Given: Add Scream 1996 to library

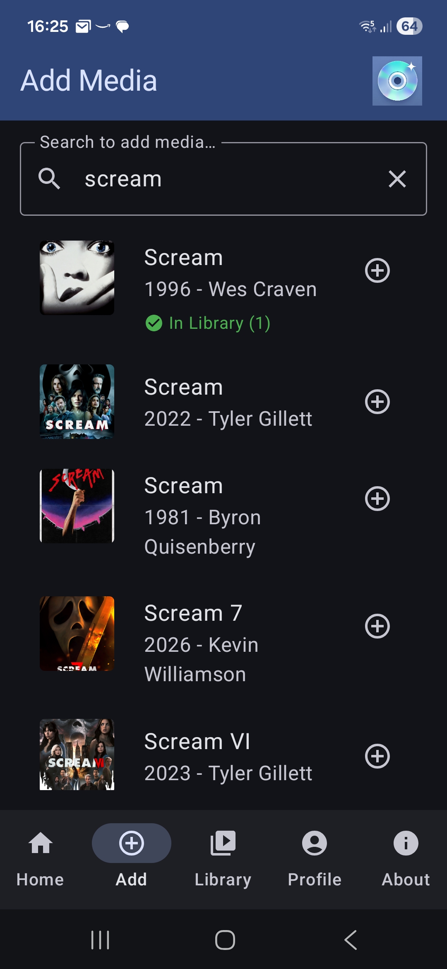Looking at the screenshot, I should (377, 271).
